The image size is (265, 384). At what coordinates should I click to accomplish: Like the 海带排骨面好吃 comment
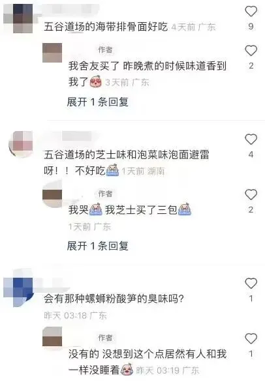tap(251, 11)
